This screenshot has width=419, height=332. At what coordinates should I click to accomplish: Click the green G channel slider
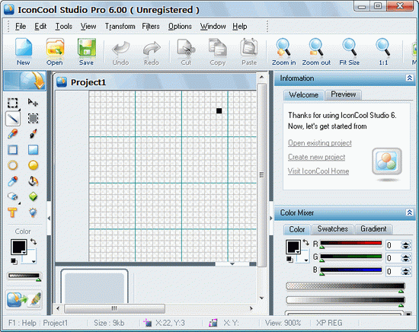pos(351,257)
